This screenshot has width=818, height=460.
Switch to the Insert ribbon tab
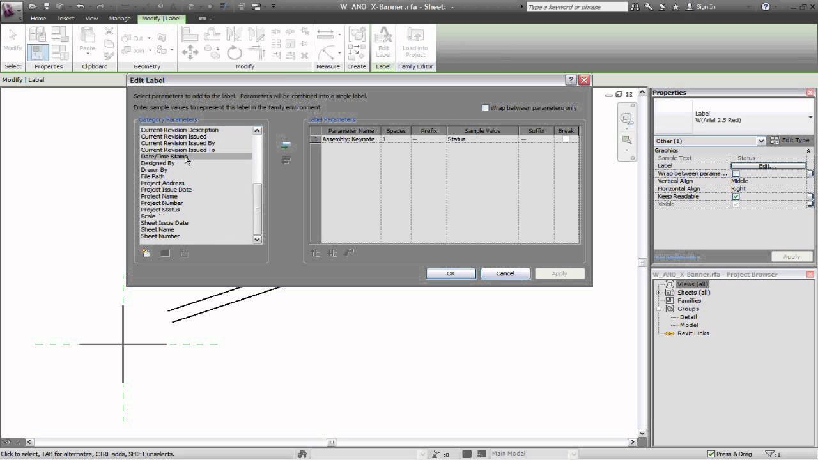[66, 19]
